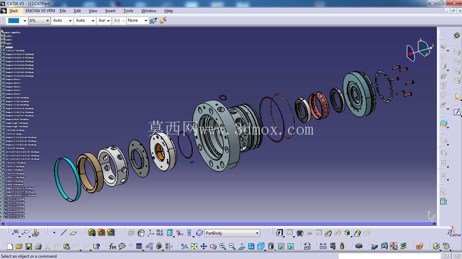Image resolution: width=462 pixels, height=259 pixels.
Task: Click the Point creation icon
Action: coord(54,233)
